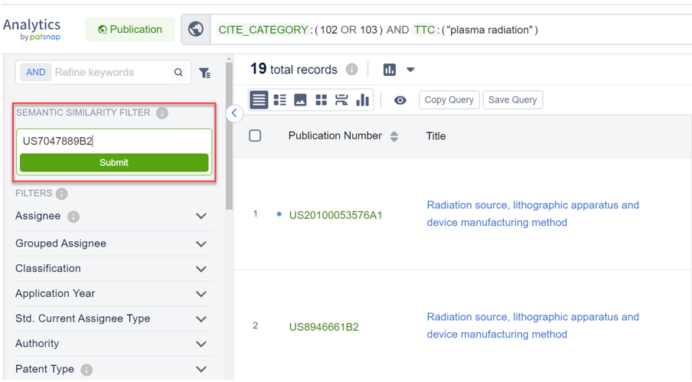
Task: Open the chart dropdown next to total records
Action: pyautogui.click(x=410, y=70)
